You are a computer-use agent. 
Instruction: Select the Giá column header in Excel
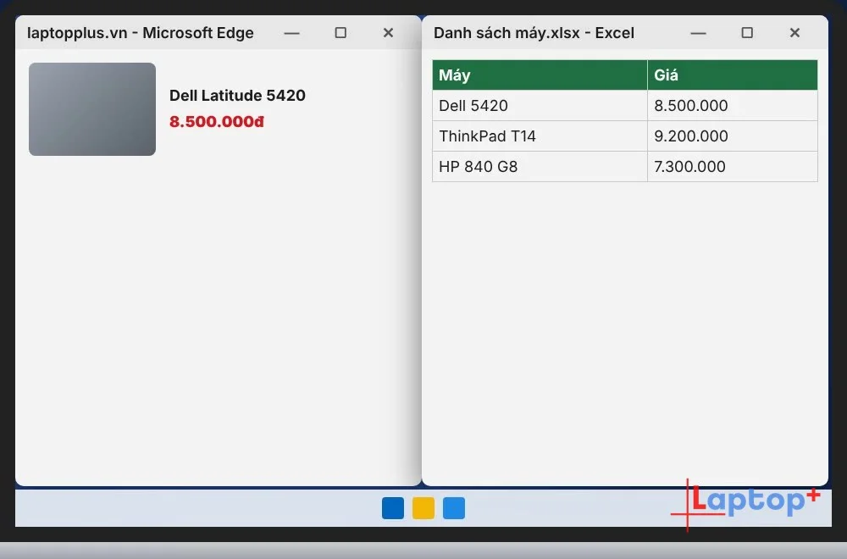pos(733,75)
